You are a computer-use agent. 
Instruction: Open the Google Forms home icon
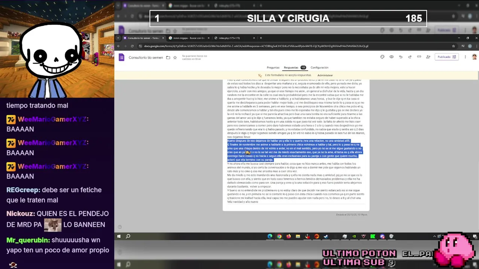pos(121,57)
